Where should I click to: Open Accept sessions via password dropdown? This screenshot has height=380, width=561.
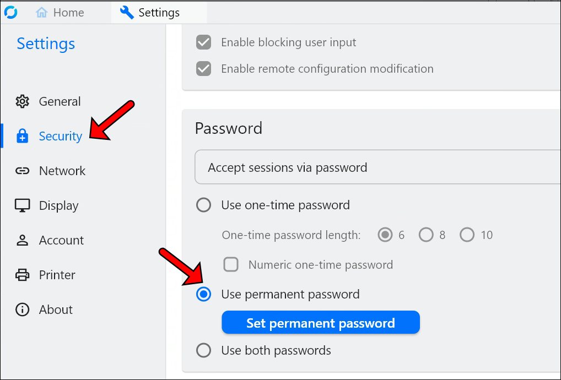click(378, 167)
